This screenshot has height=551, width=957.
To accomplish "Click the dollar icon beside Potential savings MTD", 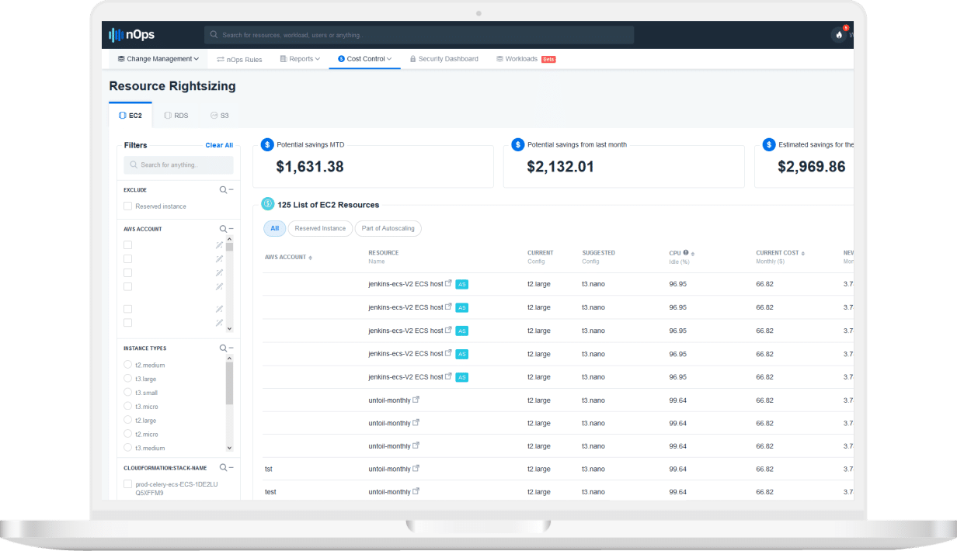I will pos(267,144).
